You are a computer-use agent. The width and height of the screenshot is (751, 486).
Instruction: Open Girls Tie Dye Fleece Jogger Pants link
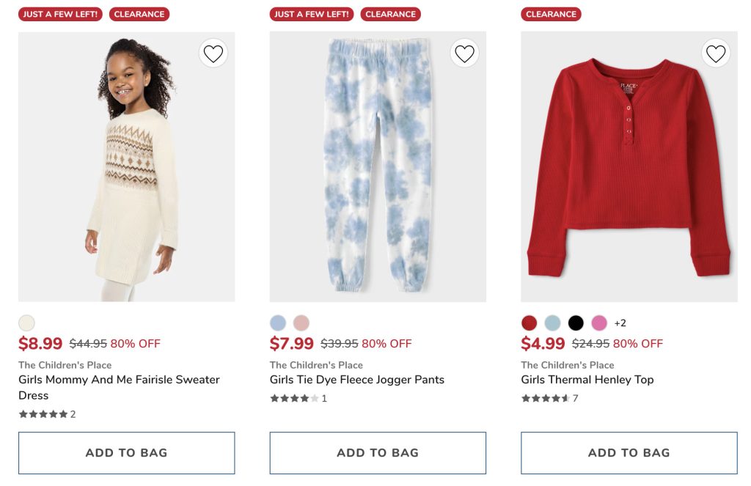pyautogui.click(x=357, y=380)
